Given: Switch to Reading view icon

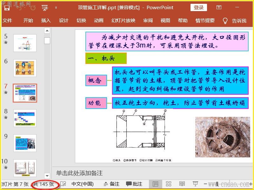Looking at the screenshot, I should 182,184.
